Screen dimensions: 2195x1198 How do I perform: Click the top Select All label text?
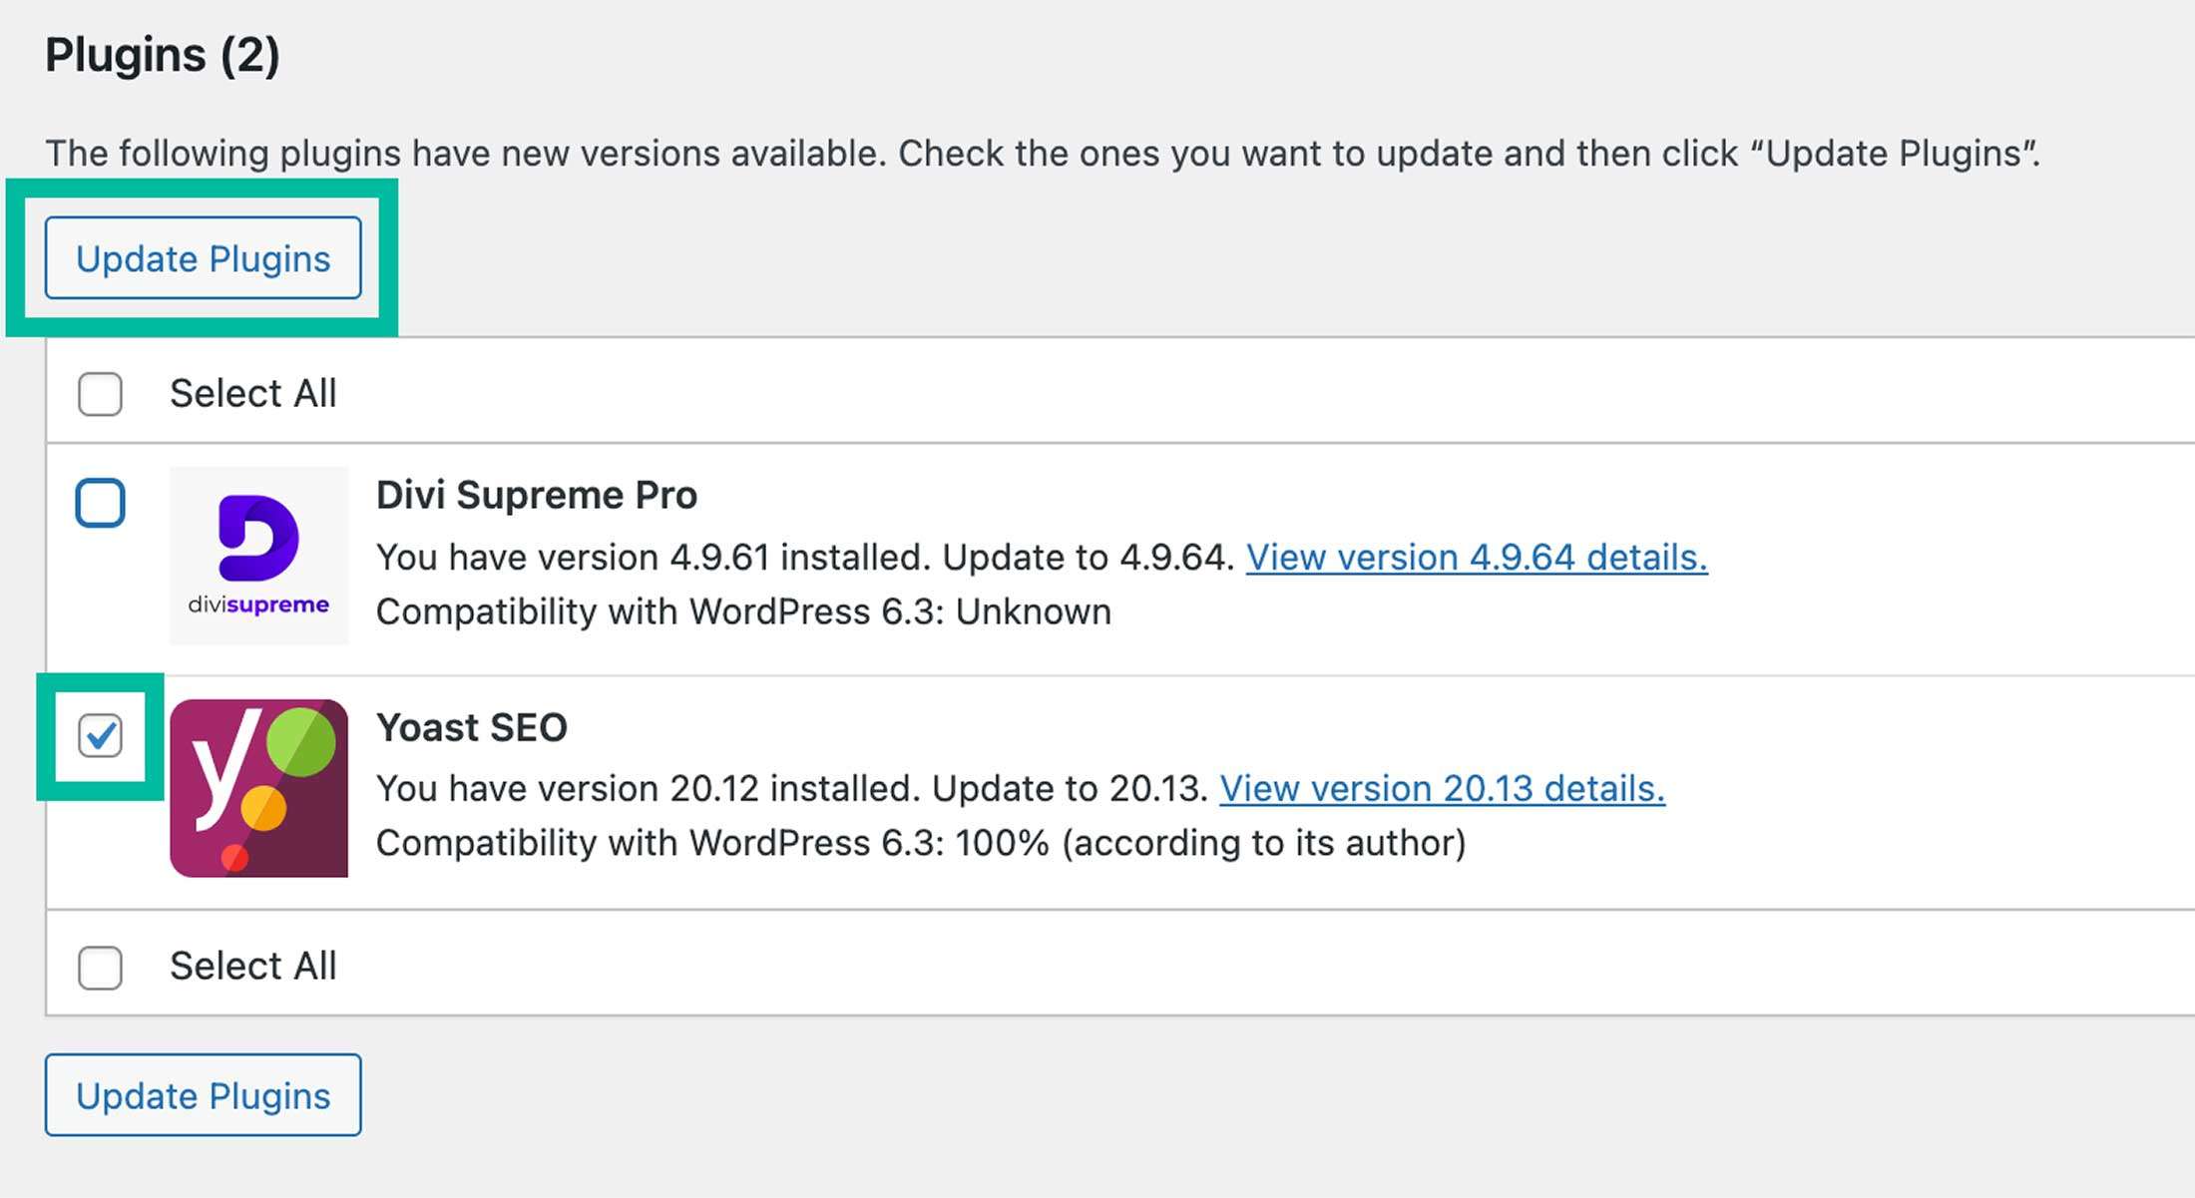253,393
